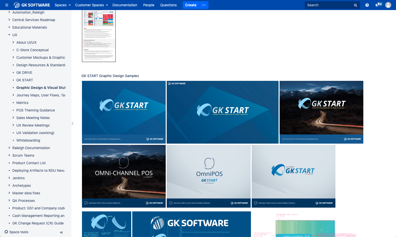Open the hamburger app switcher menu
396x237 pixels.
click(x=7, y=5)
